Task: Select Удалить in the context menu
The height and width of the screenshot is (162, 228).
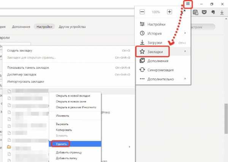Action: (61, 144)
